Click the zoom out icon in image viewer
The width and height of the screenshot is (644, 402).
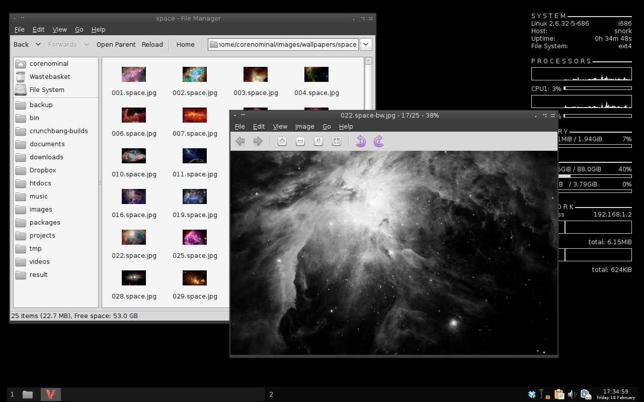[x=300, y=142]
